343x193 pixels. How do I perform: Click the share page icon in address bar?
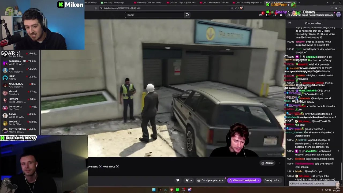[236, 8]
